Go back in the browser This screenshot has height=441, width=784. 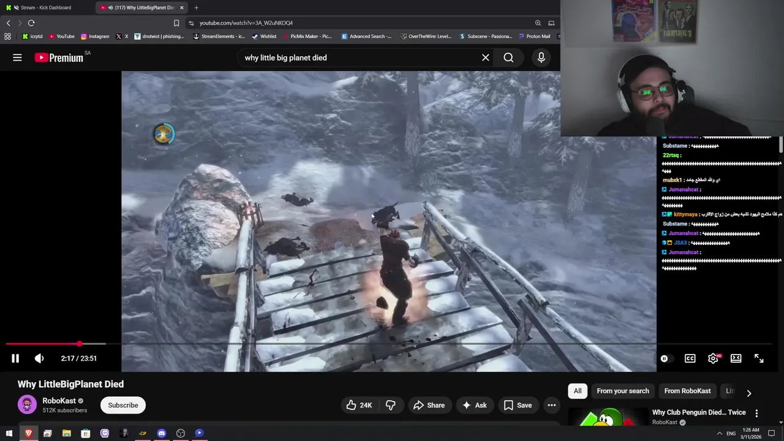(x=8, y=23)
